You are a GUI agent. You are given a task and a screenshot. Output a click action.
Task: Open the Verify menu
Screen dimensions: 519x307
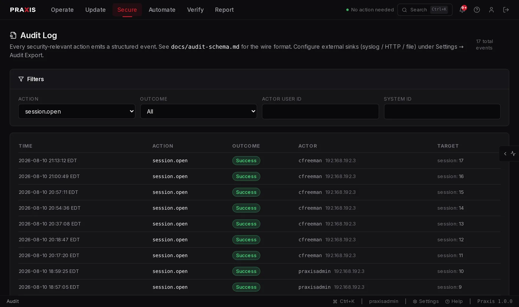pos(196,10)
